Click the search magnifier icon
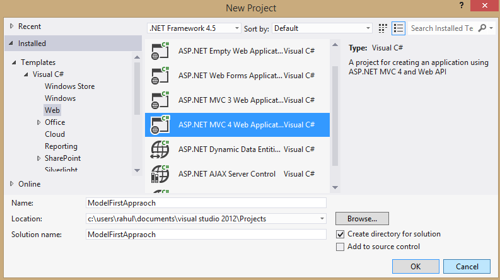This screenshot has height=280, width=500. (482, 28)
